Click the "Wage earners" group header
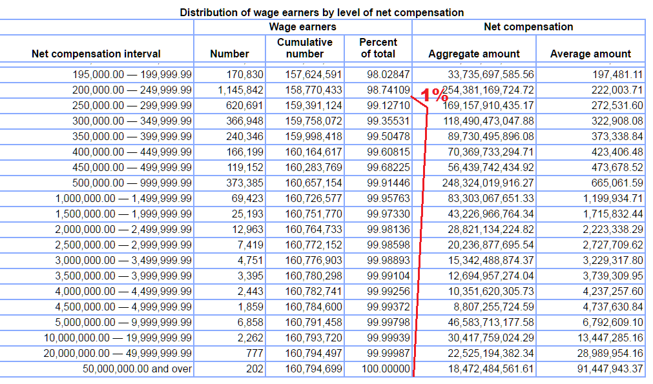The width and height of the screenshot is (653, 384). 302,27
